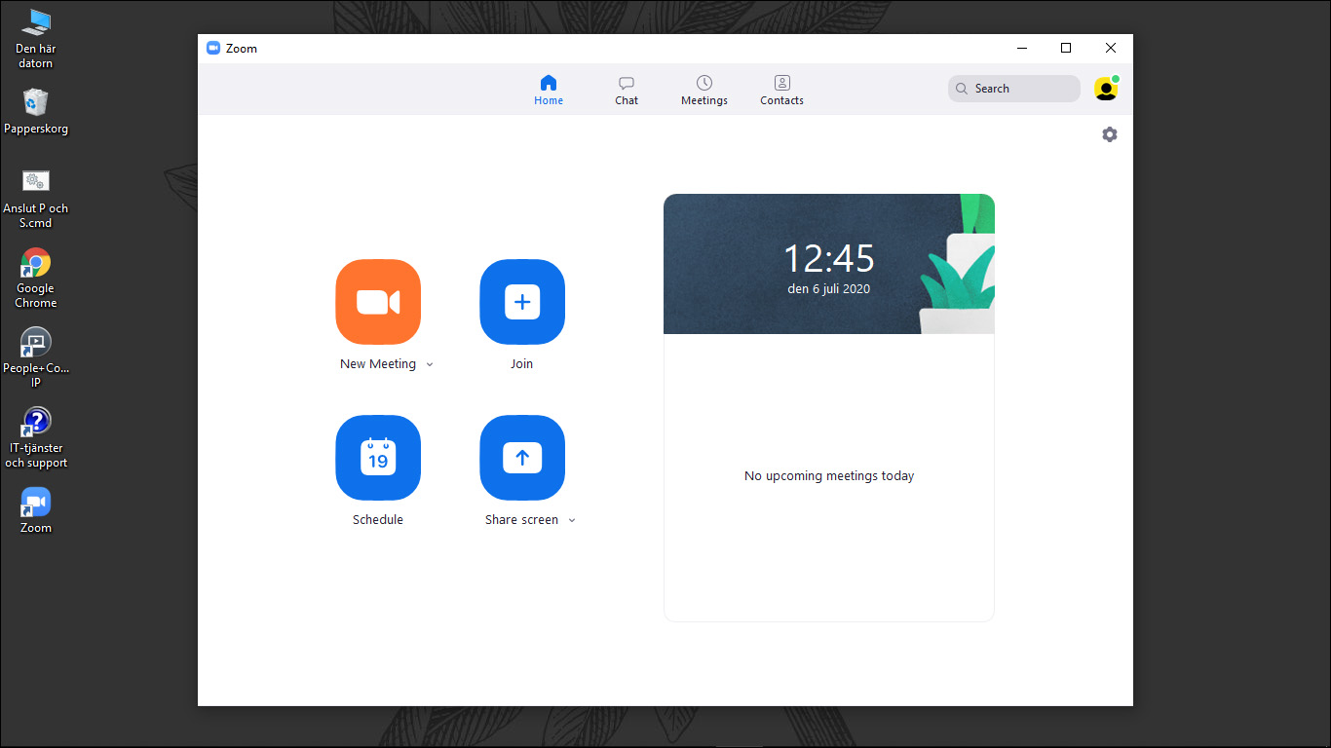The width and height of the screenshot is (1331, 748).
Task: Select the Papperskorg recycle bin icon
Action: tap(36, 103)
